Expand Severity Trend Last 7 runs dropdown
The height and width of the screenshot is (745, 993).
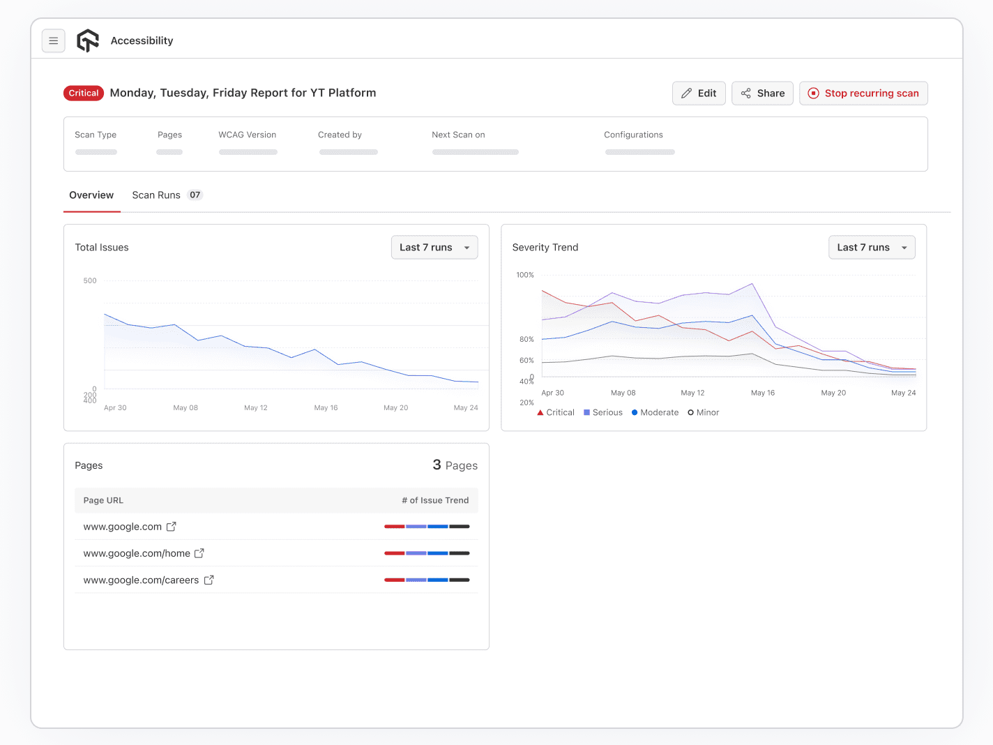click(872, 248)
